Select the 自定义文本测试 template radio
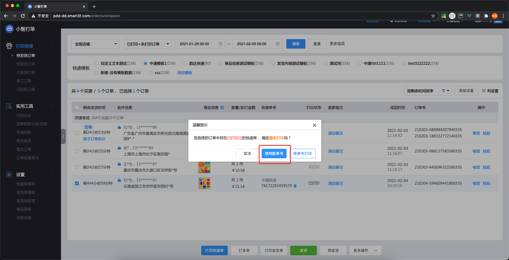The height and width of the screenshot is (260, 509). click(97, 63)
